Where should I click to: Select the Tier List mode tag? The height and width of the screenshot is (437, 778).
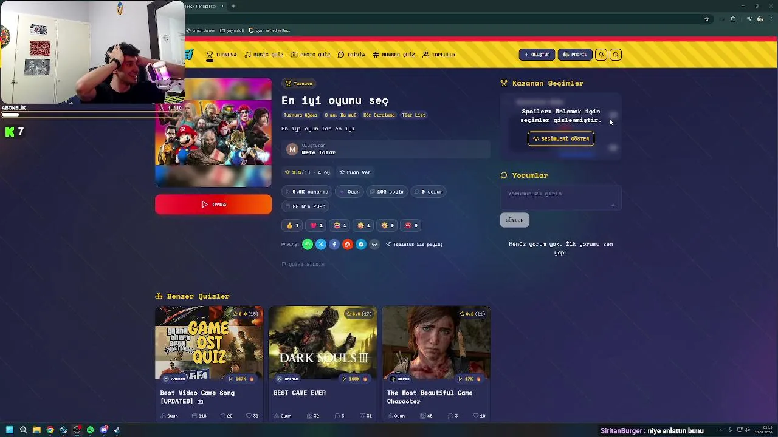point(414,115)
